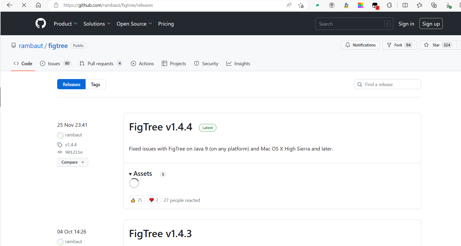Viewport: 461px width, 246px height.
Task: Open the rambaut owner link in header
Action: (31, 46)
